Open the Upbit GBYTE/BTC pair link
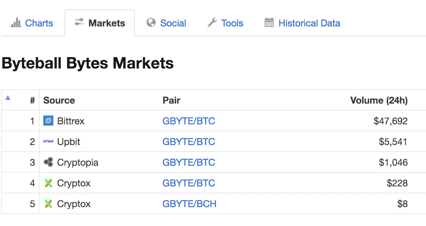Image resolution: width=426 pixels, height=226 pixels. click(189, 141)
